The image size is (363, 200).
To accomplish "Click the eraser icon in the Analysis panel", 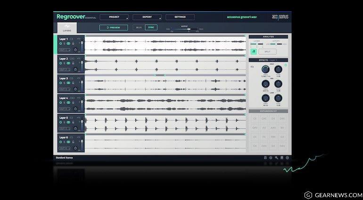I will click(x=254, y=52).
